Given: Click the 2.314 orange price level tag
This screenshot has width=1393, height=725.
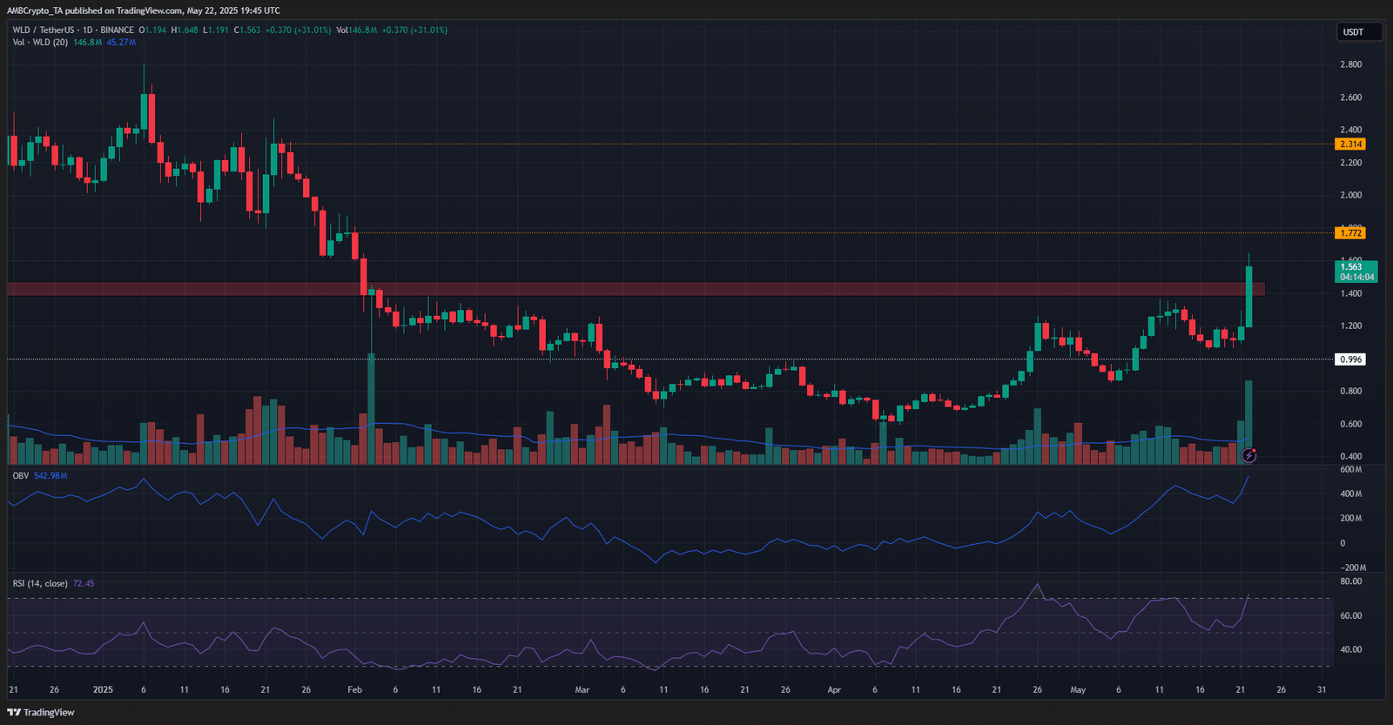Looking at the screenshot, I should [1350, 144].
